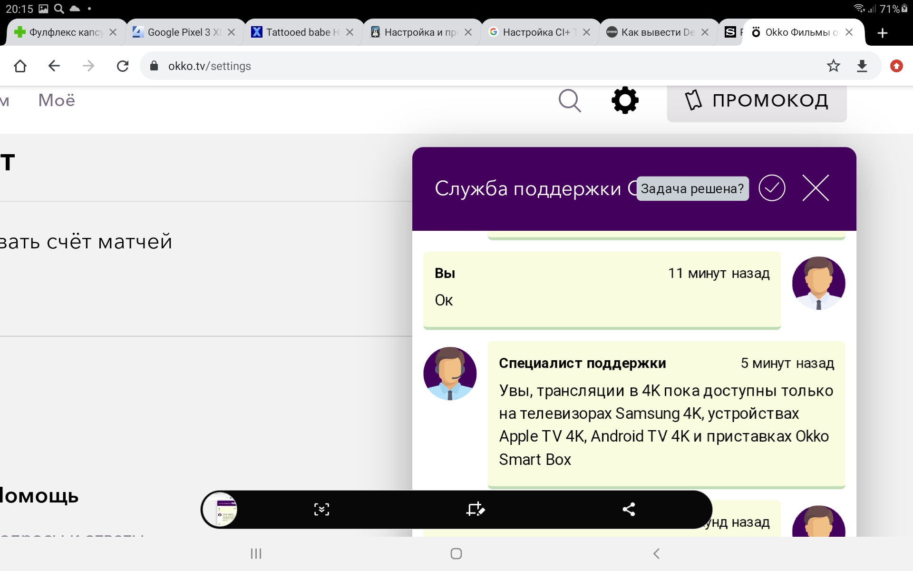913x571 pixels.
Task: Open a new browser tab
Action: (x=883, y=33)
